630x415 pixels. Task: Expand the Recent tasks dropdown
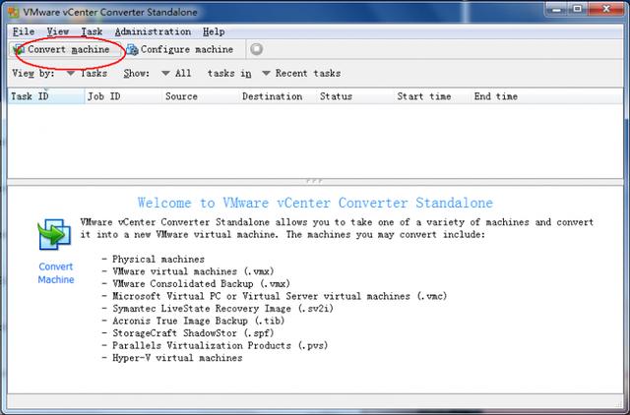301,74
